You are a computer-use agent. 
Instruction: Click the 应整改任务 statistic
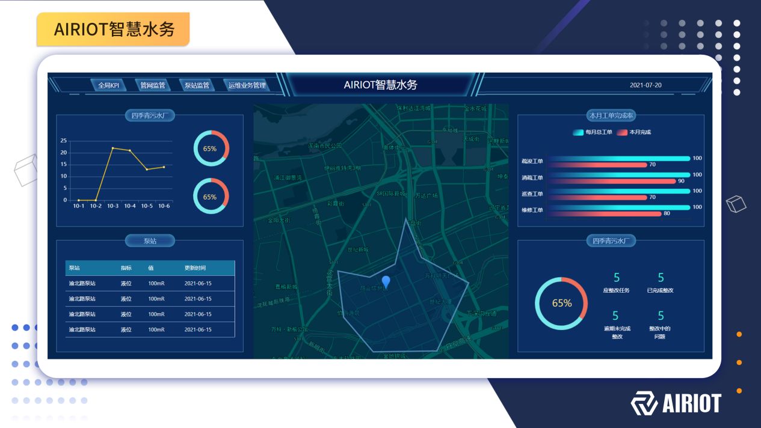(616, 283)
